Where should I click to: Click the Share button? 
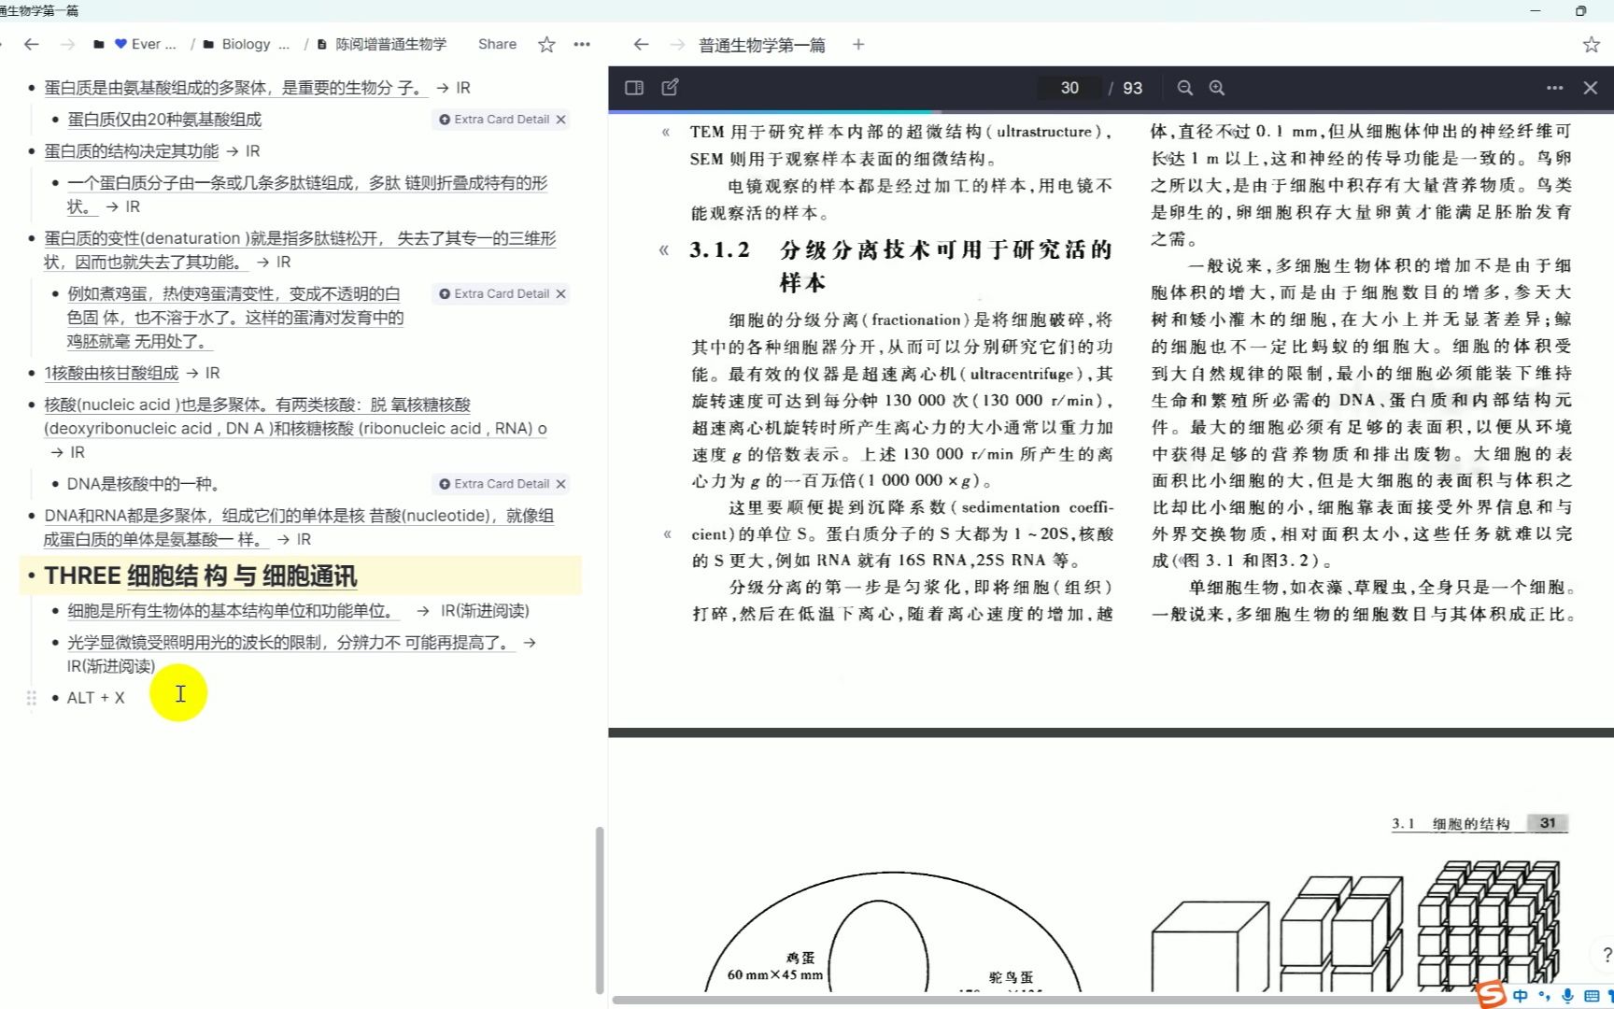point(496,44)
